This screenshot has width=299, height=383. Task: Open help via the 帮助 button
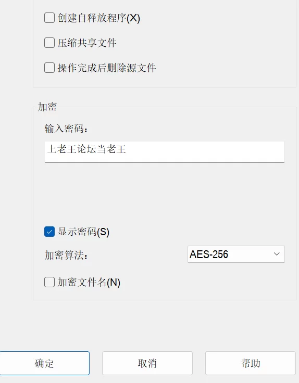(251, 363)
